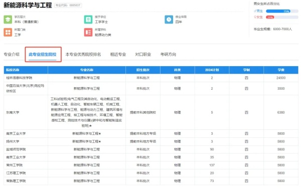Click the male student gender icon
This screenshot has height=189, width=301.
click(x=255, y=12)
